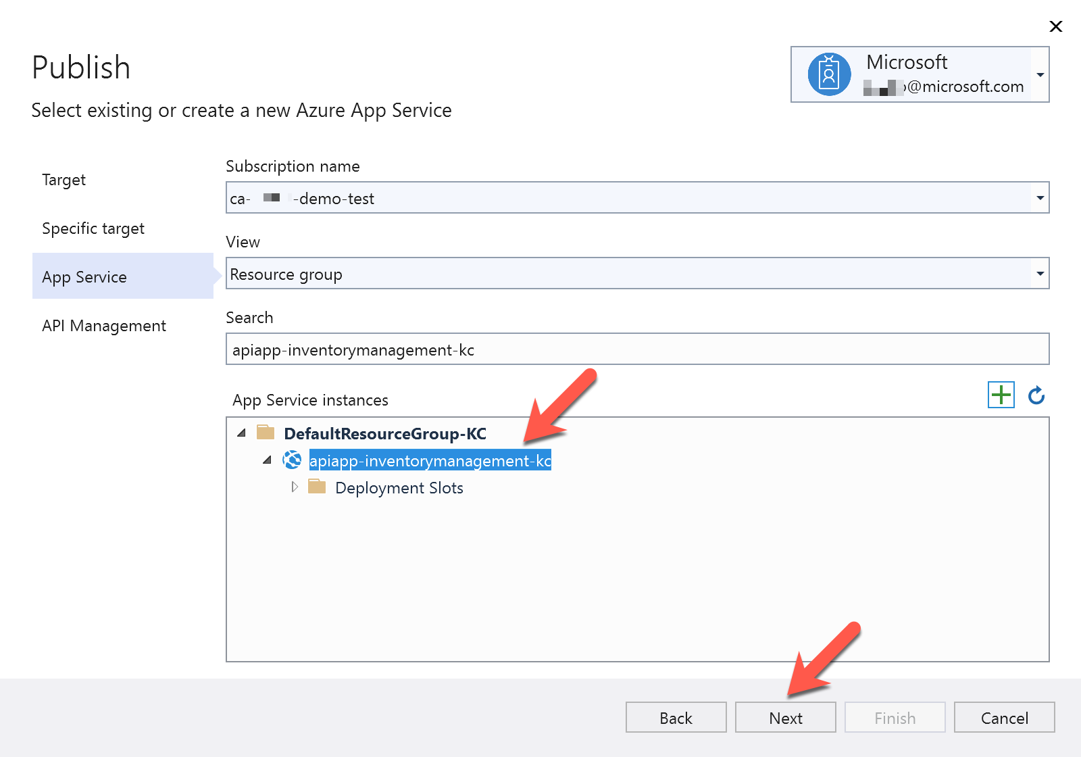Click the Deployment Slots folder icon
The image size is (1081, 757).
click(x=316, y=487)
